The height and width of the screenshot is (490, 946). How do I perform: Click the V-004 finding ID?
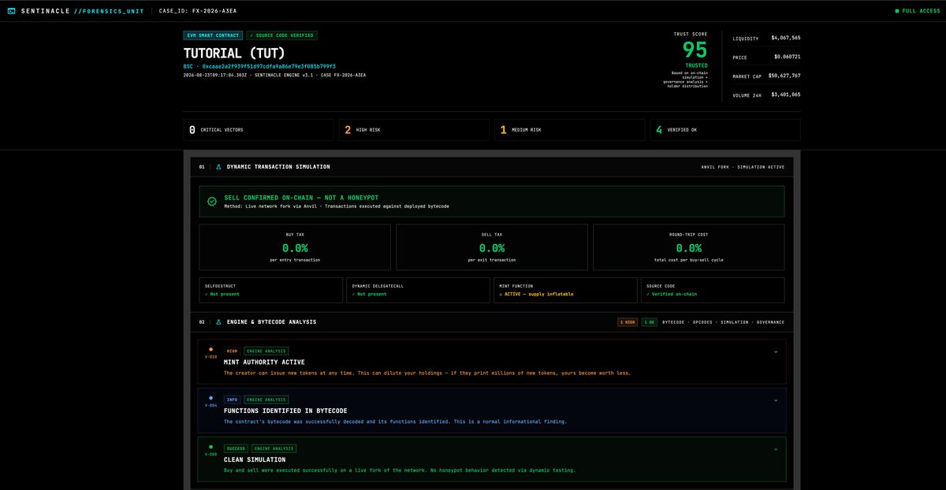point(210,406)
